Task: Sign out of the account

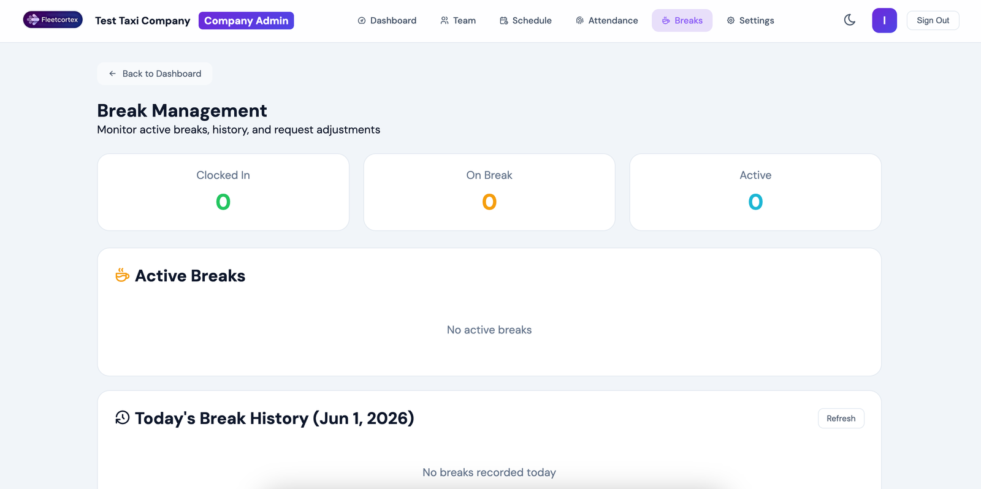Action: pos(933,20)
